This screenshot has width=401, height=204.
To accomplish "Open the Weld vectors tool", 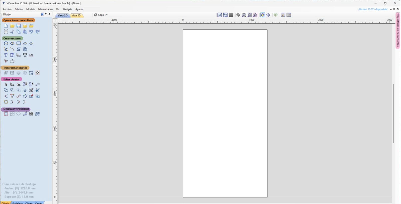I will 6,90.
